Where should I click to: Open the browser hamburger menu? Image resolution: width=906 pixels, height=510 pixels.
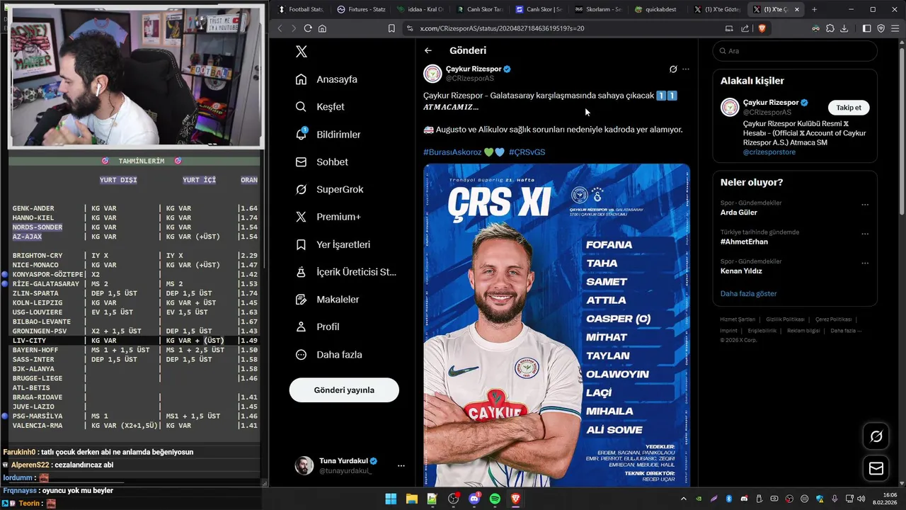895,28
